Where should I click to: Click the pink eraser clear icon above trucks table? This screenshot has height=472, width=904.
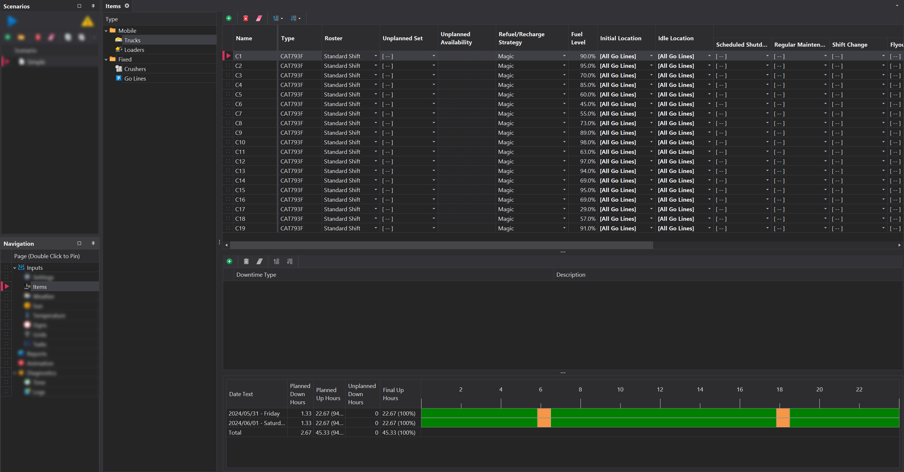259,18
